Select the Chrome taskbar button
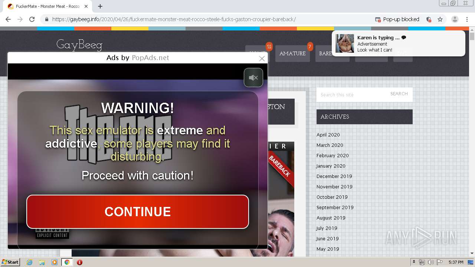The width and height of the screenshot is (475, 267). coord(67,262)
